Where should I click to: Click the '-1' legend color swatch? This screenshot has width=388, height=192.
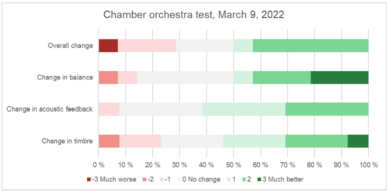161,180
